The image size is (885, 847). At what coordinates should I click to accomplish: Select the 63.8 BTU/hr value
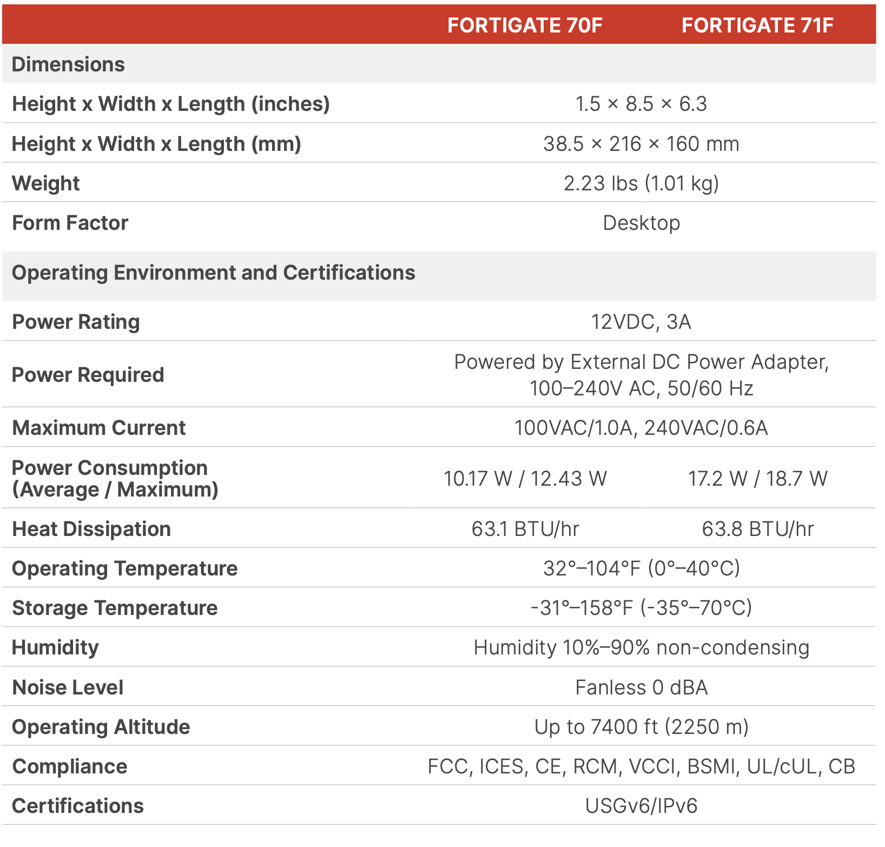(757, 529)
